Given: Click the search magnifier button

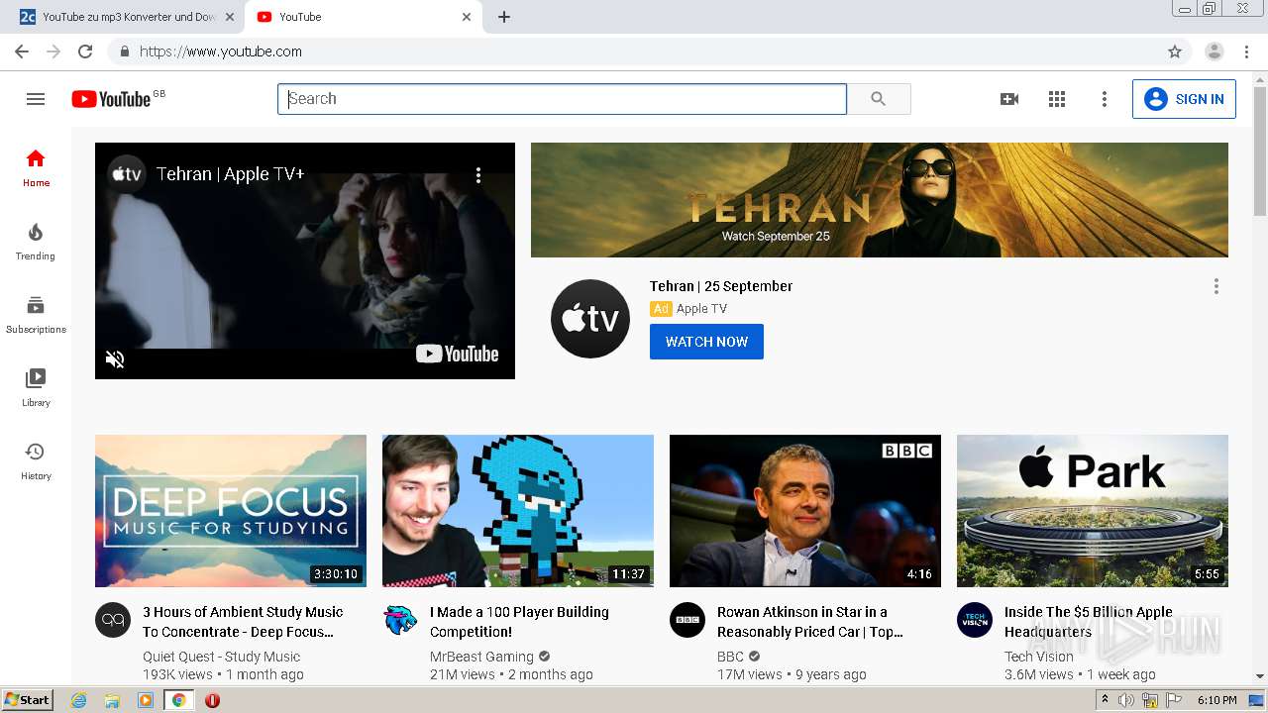Looking at the screenshot, I should coord(879,99).
